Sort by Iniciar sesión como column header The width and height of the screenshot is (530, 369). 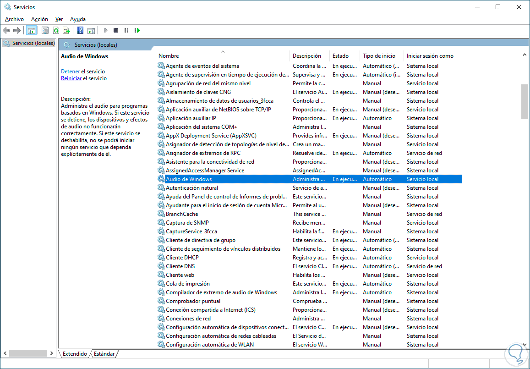coord(432,56)
